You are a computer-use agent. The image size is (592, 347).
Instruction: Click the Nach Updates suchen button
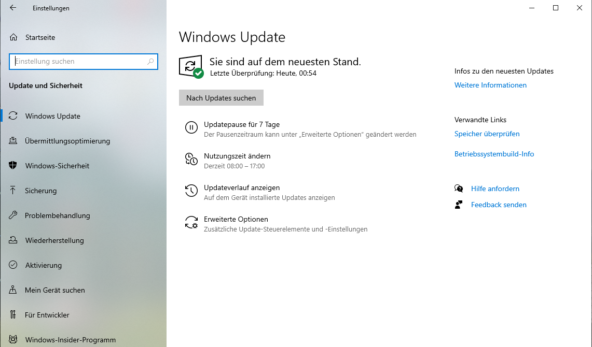[221, 98]
